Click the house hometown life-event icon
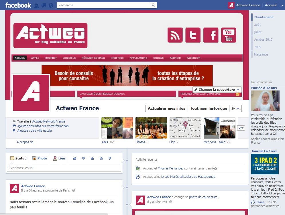The height and width of the screenshot is (215, 285). 92,158
